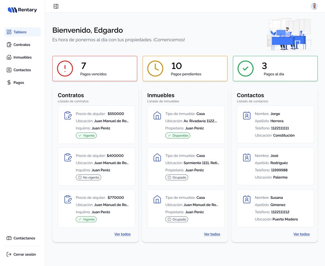The width and height of the screenshot is (325, 266).
Task: Click the contact icon on Jorge Herrera card
Action: click(247, 115)
